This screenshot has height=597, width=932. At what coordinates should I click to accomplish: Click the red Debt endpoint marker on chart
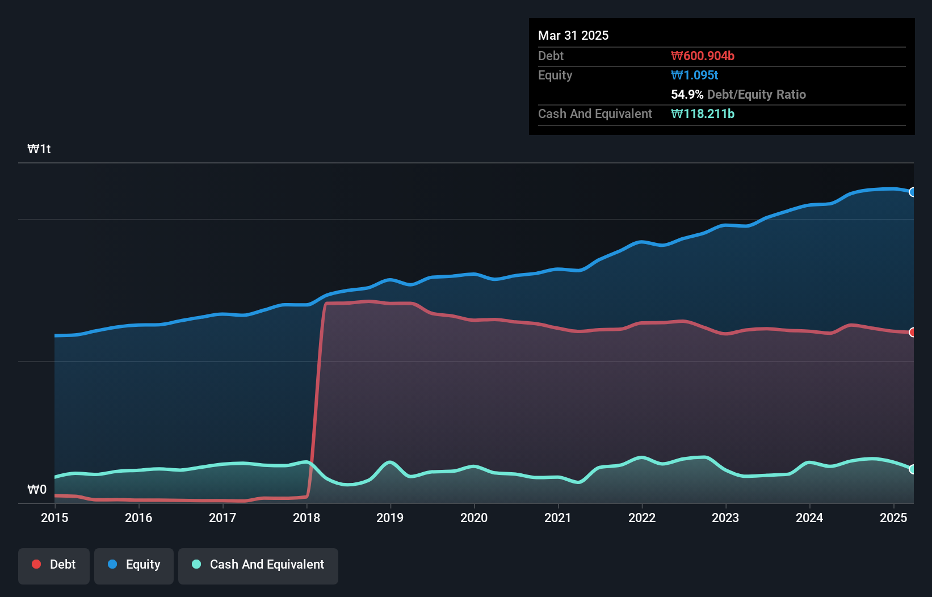pos(913,333)
